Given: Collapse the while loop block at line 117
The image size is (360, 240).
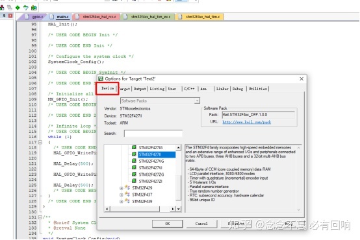Looking at the screenshot, I should tap(40, 142).
